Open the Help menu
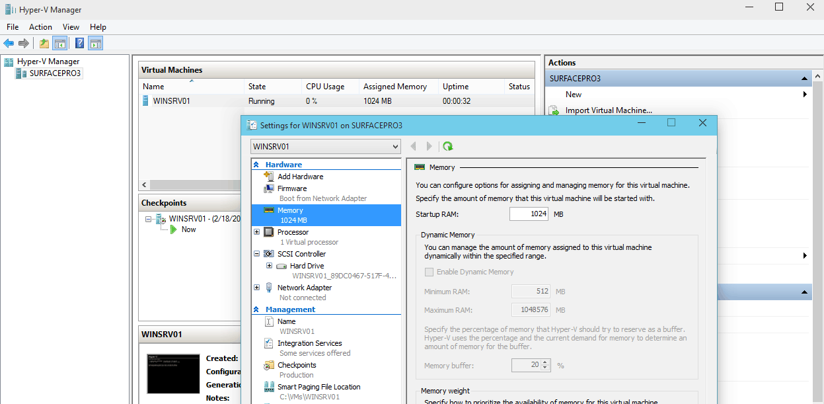 point(98,27)
